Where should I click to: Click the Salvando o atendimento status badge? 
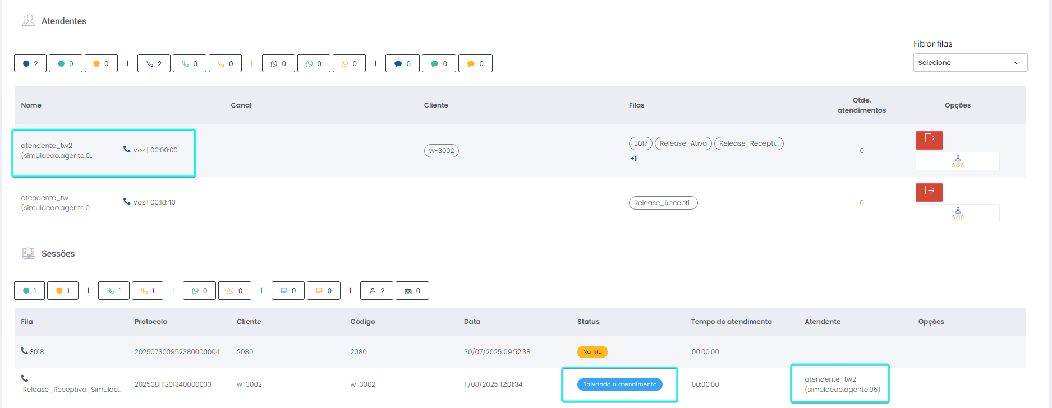pos(619,384)
